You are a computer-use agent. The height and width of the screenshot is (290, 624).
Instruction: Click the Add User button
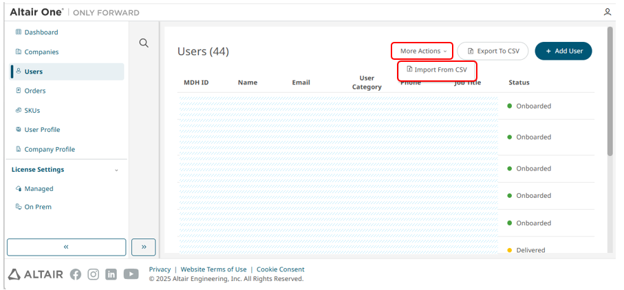[x=563, y=51]
